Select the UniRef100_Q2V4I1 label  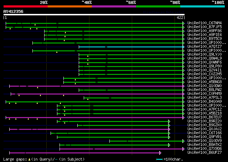204,70
